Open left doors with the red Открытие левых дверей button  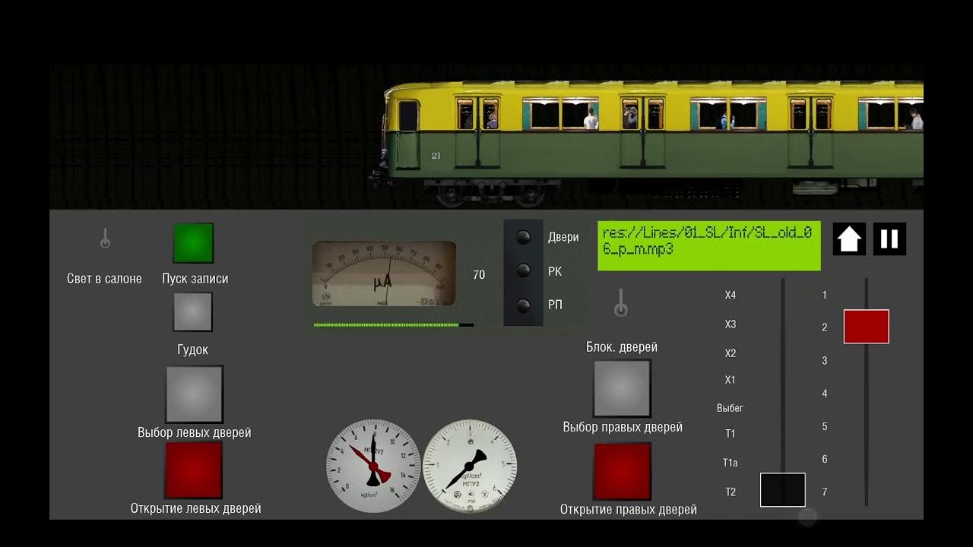[194, 470]
